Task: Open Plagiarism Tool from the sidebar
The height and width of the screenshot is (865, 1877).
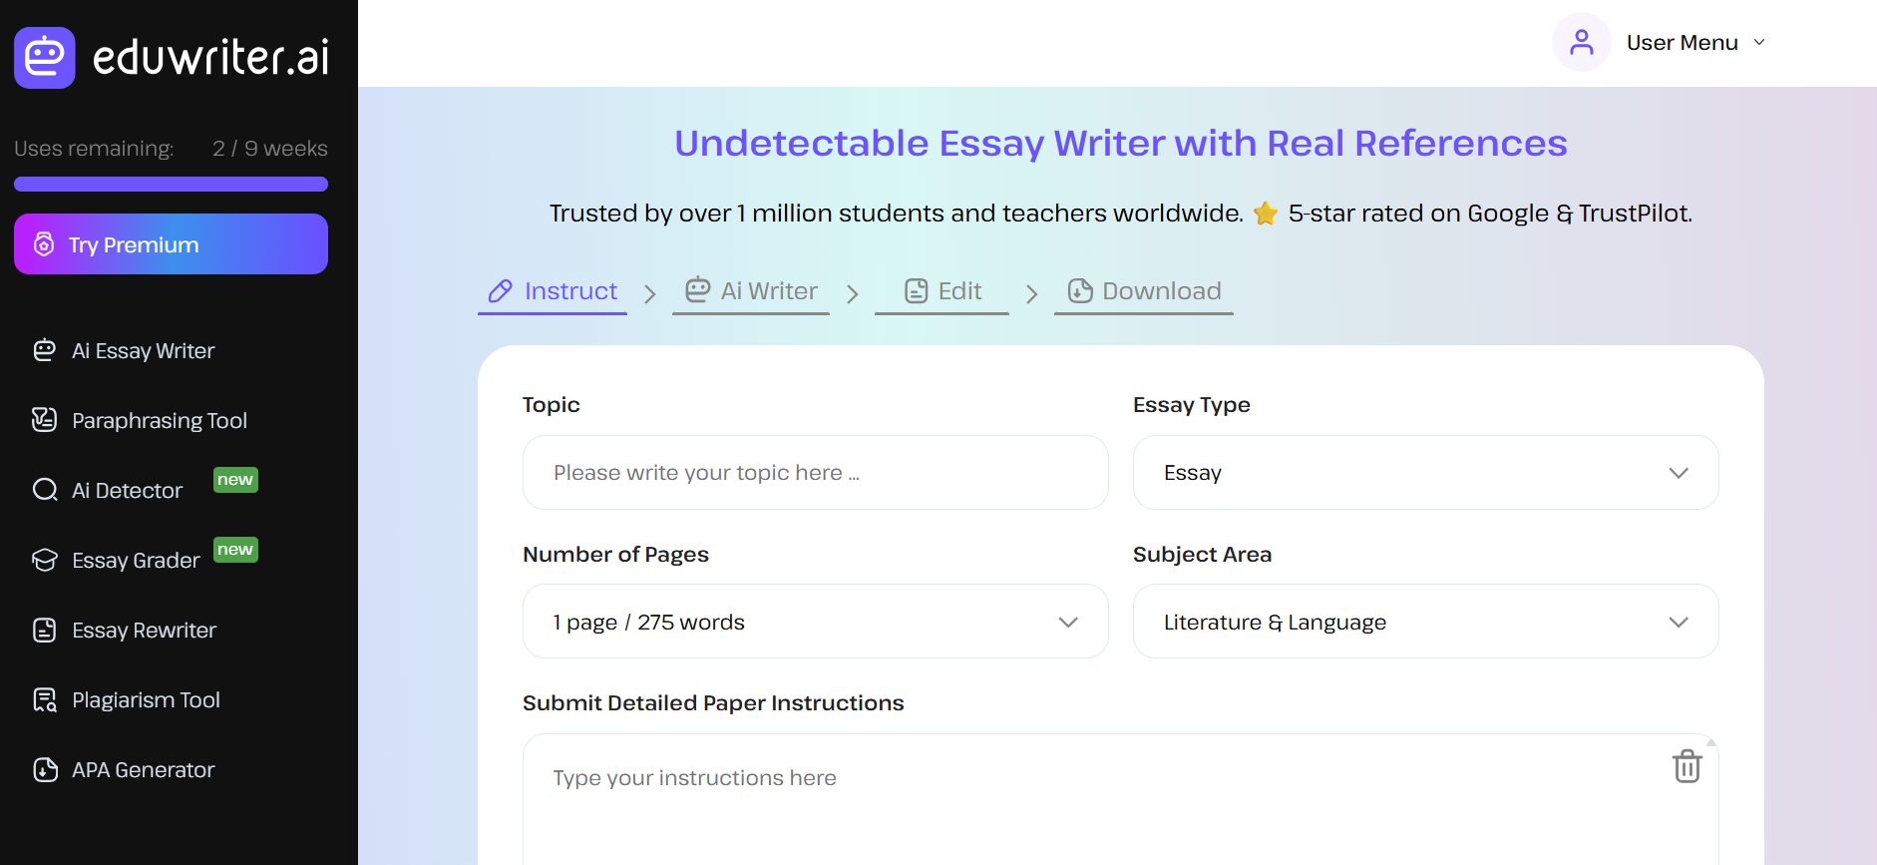Action: click(x=146, y=700)
